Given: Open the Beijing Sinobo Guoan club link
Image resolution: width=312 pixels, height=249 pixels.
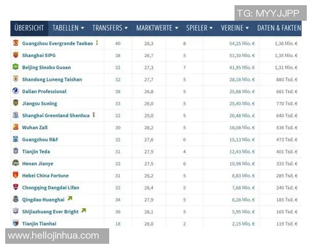Looking at the screenshot, I should coord(46,67).
